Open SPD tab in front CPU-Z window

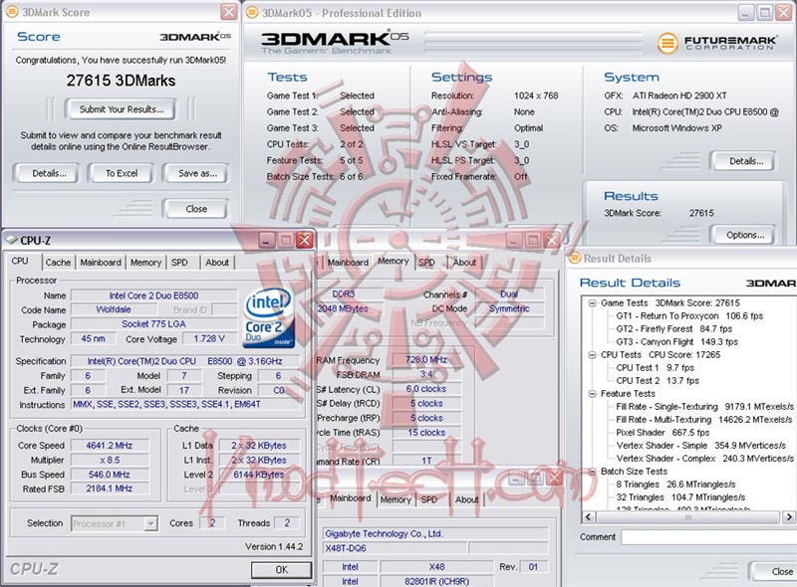(179, 263)
